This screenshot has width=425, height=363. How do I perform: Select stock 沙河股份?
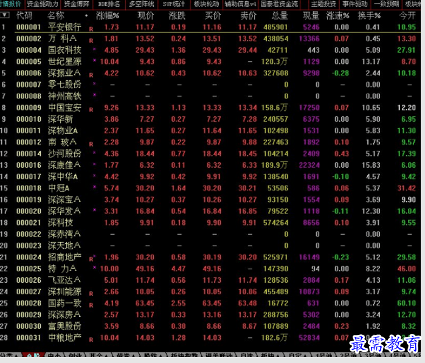pos(64,154)
